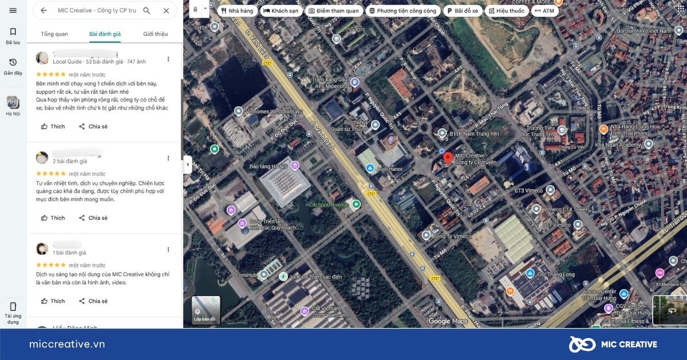Click VinFast Trạm sạc điện marker

[283, 277]
